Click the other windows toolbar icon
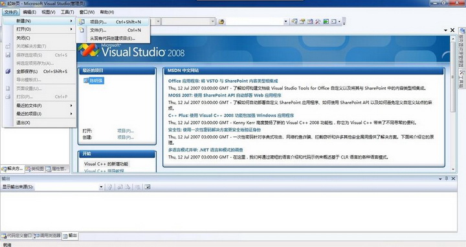The width and height of the screenshot is (466, 247). pos(334,21)
